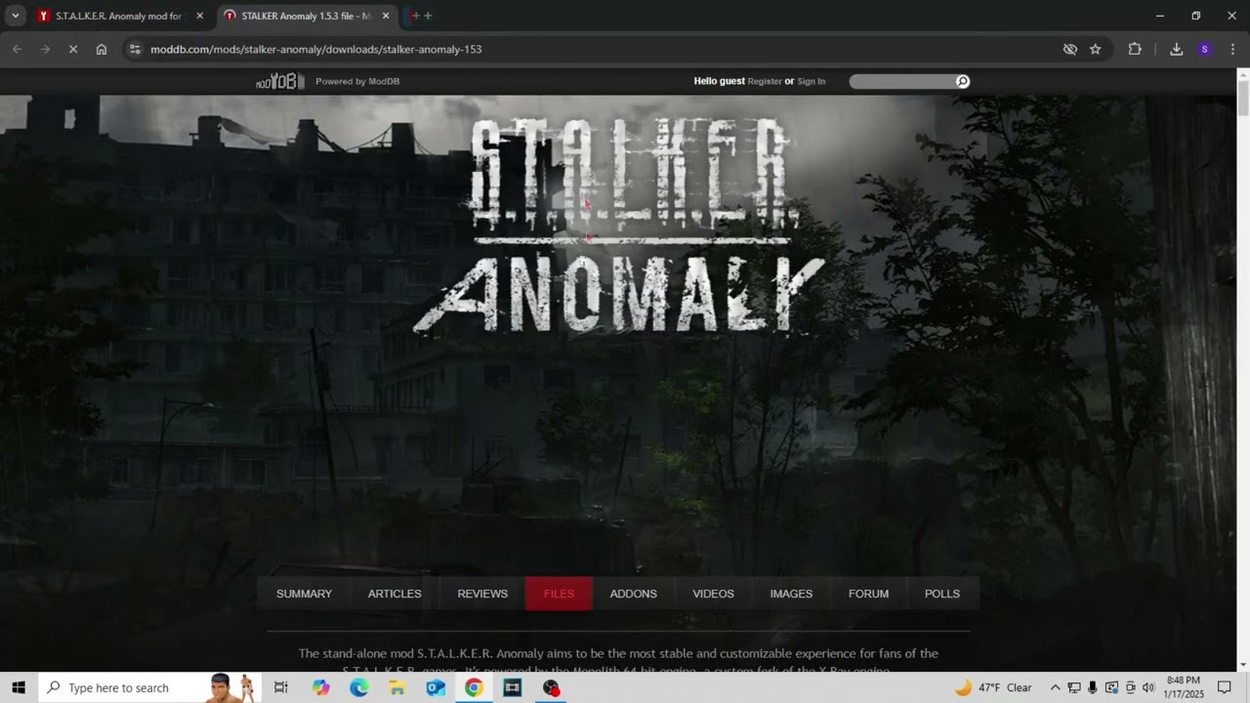Open the notification center icon
Image resolution: width=1250 pixels, height=703 pixels.
click(x=1225, y=687)
